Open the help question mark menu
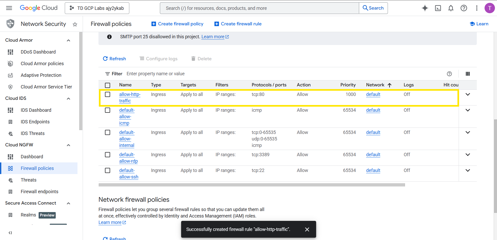 [x=464, y=8]
